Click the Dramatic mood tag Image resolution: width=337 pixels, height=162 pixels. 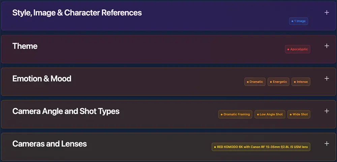[255, 82]
